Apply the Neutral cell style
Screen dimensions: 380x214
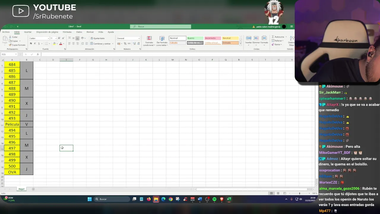(230, 38)
